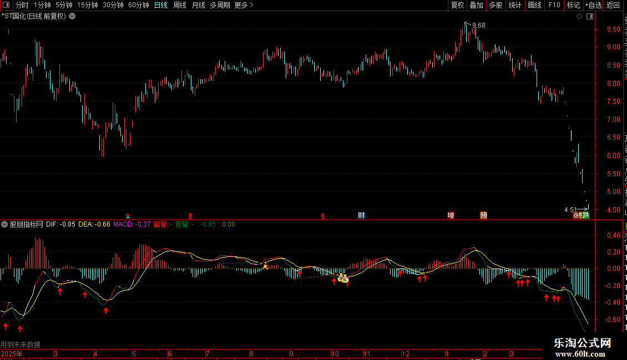
Task: Toggle the right side panel icon
Action: [x=590, y=17]
